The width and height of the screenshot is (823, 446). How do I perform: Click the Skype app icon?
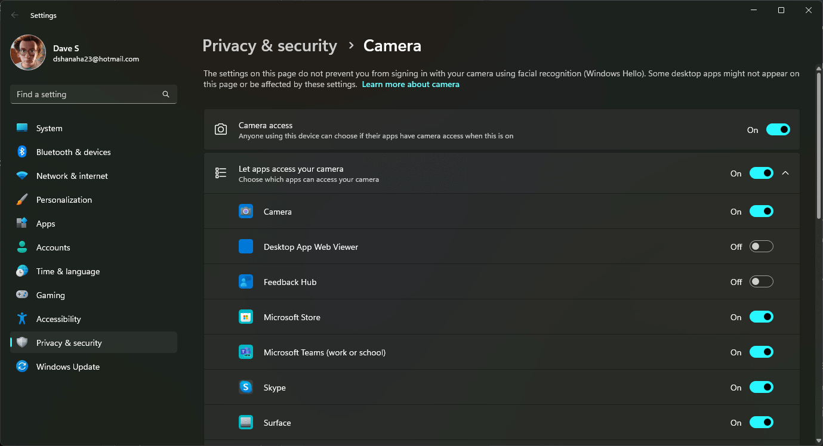(246, 388)
